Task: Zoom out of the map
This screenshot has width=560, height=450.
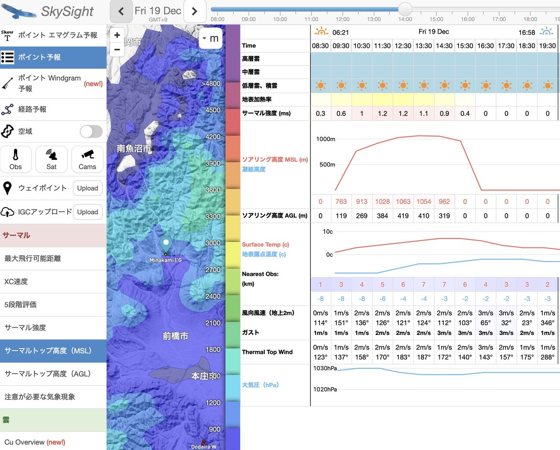Action: (x=117, y=50)
